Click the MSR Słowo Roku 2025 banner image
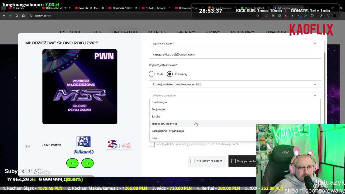The image size is (345, 194). pos(80,86)
